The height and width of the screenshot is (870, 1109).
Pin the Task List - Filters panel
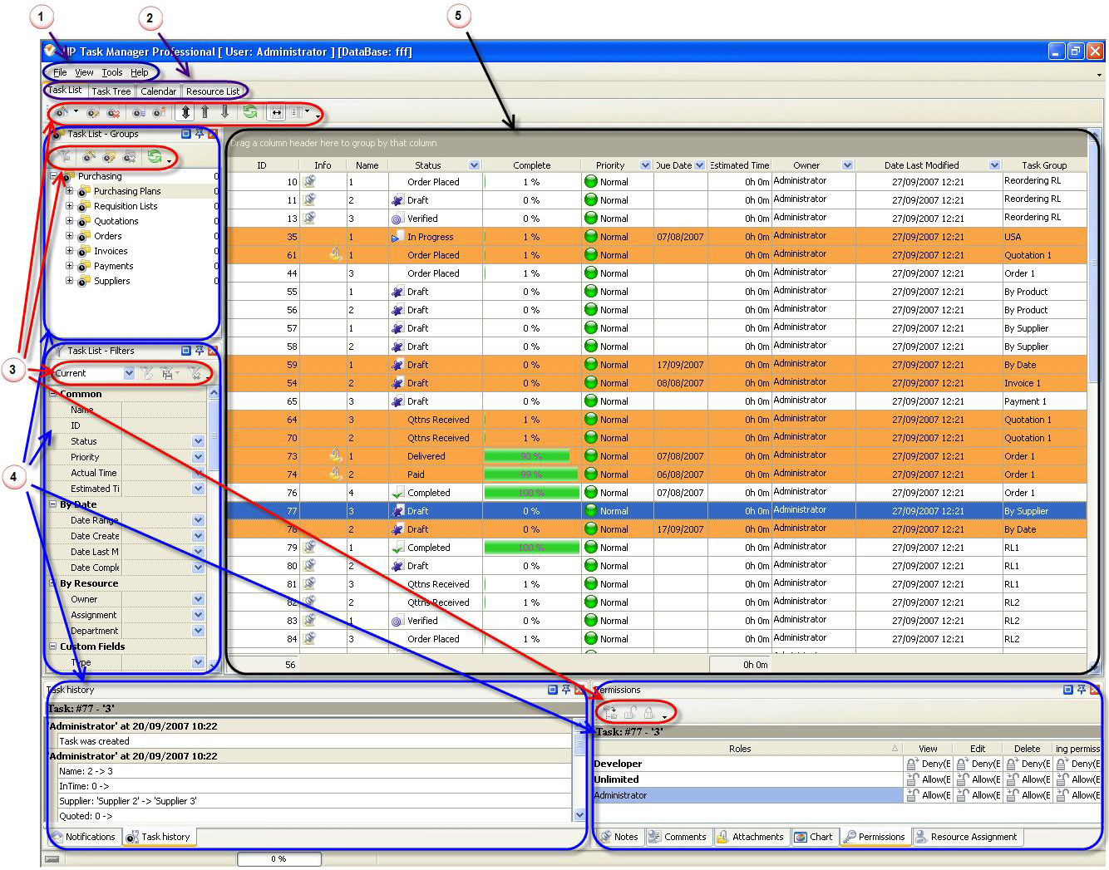(x=200, y=351)
